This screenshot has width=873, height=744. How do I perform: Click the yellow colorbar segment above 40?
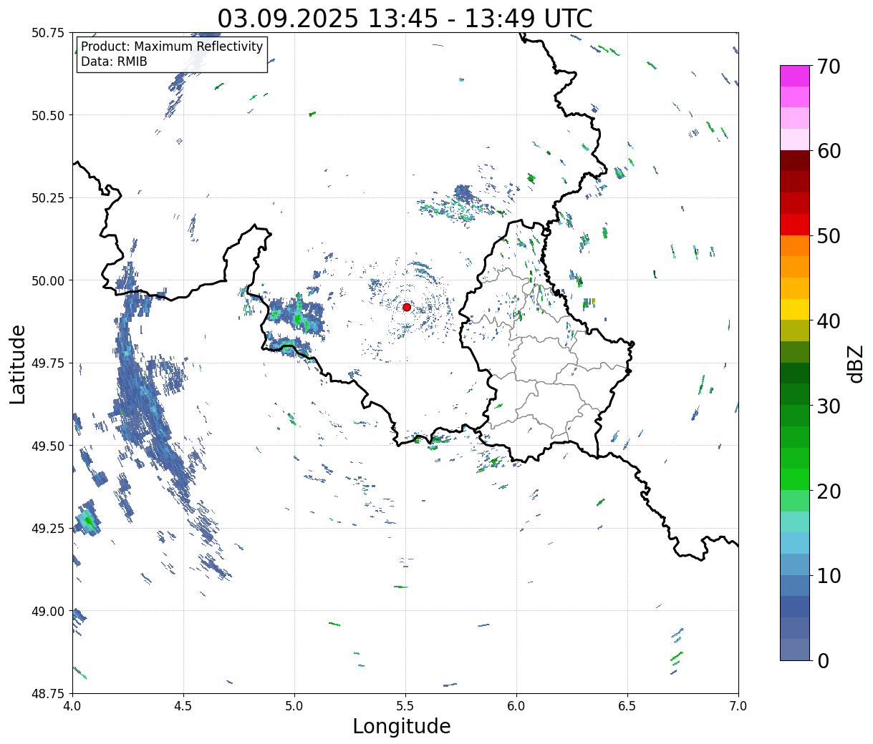tap(795, 309)
